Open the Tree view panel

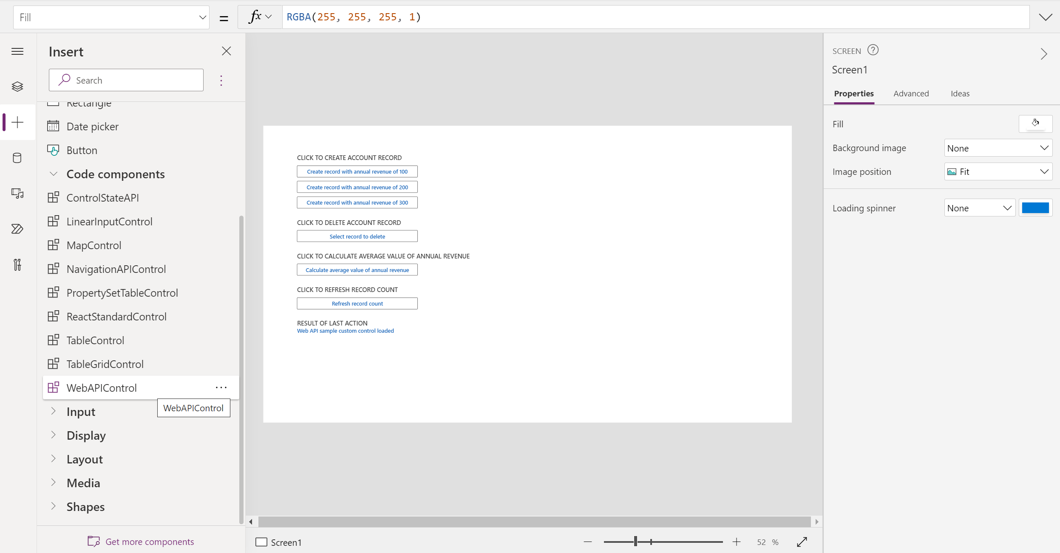click(x=17, y=87)
